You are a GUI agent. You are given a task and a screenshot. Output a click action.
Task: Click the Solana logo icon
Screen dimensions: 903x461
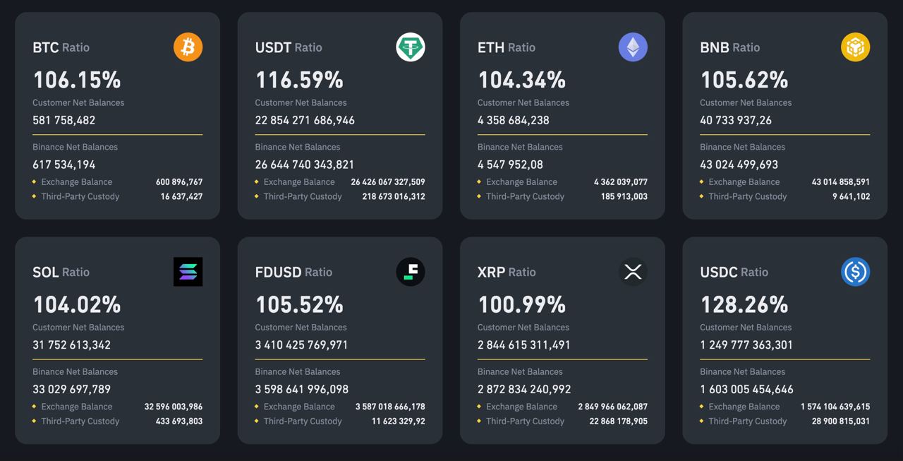click(188, 272)
